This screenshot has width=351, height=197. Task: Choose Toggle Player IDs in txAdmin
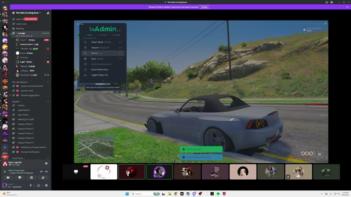click(103, 75)
